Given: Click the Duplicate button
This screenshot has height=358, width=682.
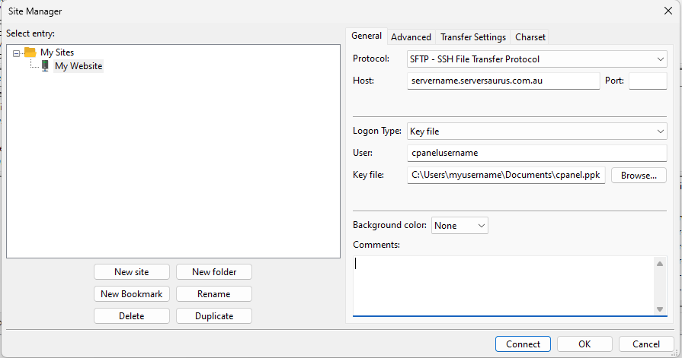Looking at the screenshot, I should pyautogui.click(x=214, y=316).
